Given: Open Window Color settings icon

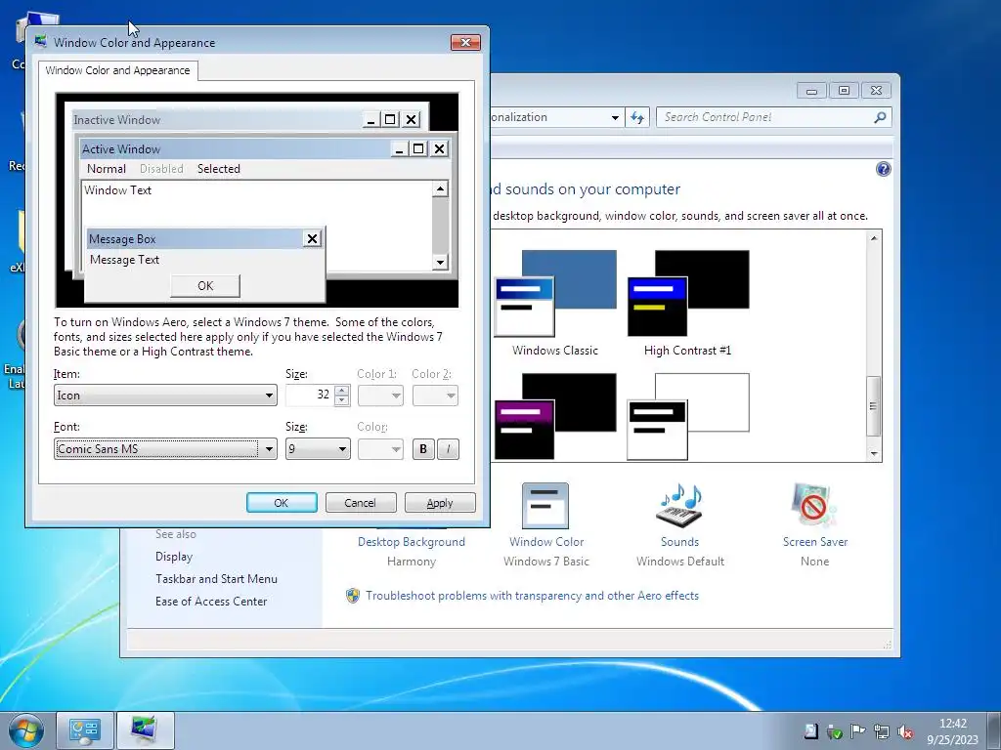Looking at the screenshot, I should click(545, 506).
